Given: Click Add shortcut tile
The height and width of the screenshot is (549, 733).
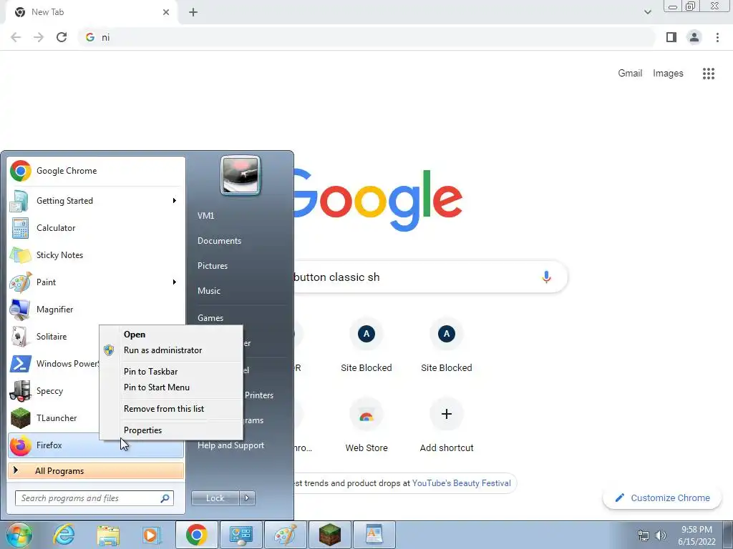Looking at the screenshot, I should click(447, 426).
